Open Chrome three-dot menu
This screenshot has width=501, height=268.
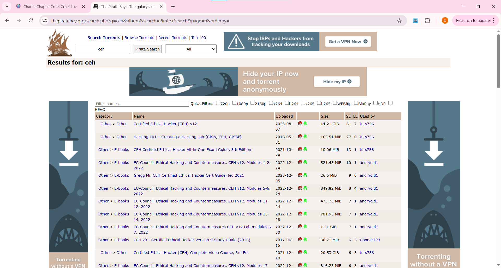click(494, 21)
